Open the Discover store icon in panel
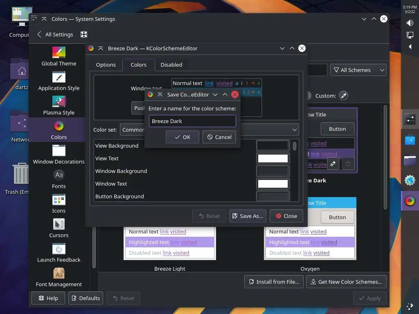 pyautogui.click(x=410, y=140)
